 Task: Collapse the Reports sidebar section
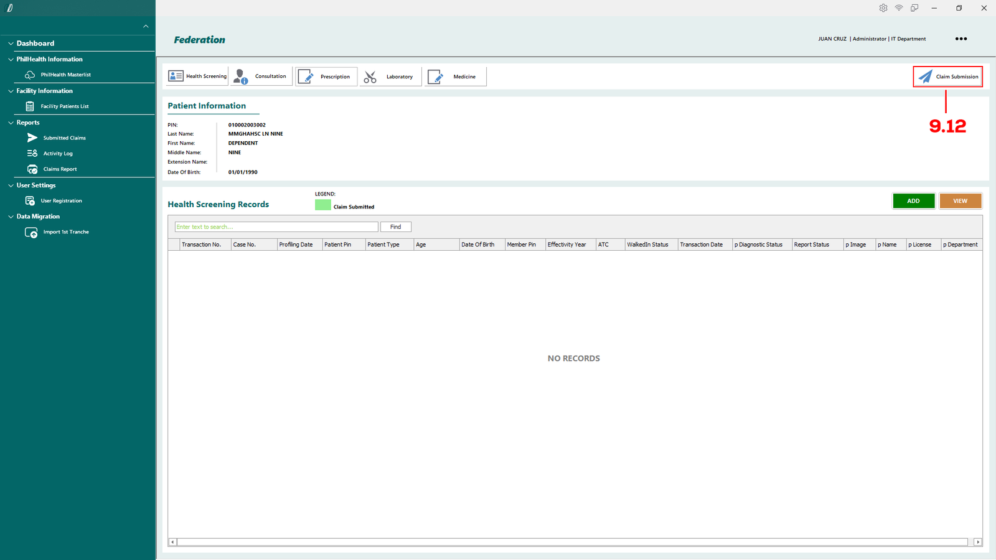click(11, 123)
